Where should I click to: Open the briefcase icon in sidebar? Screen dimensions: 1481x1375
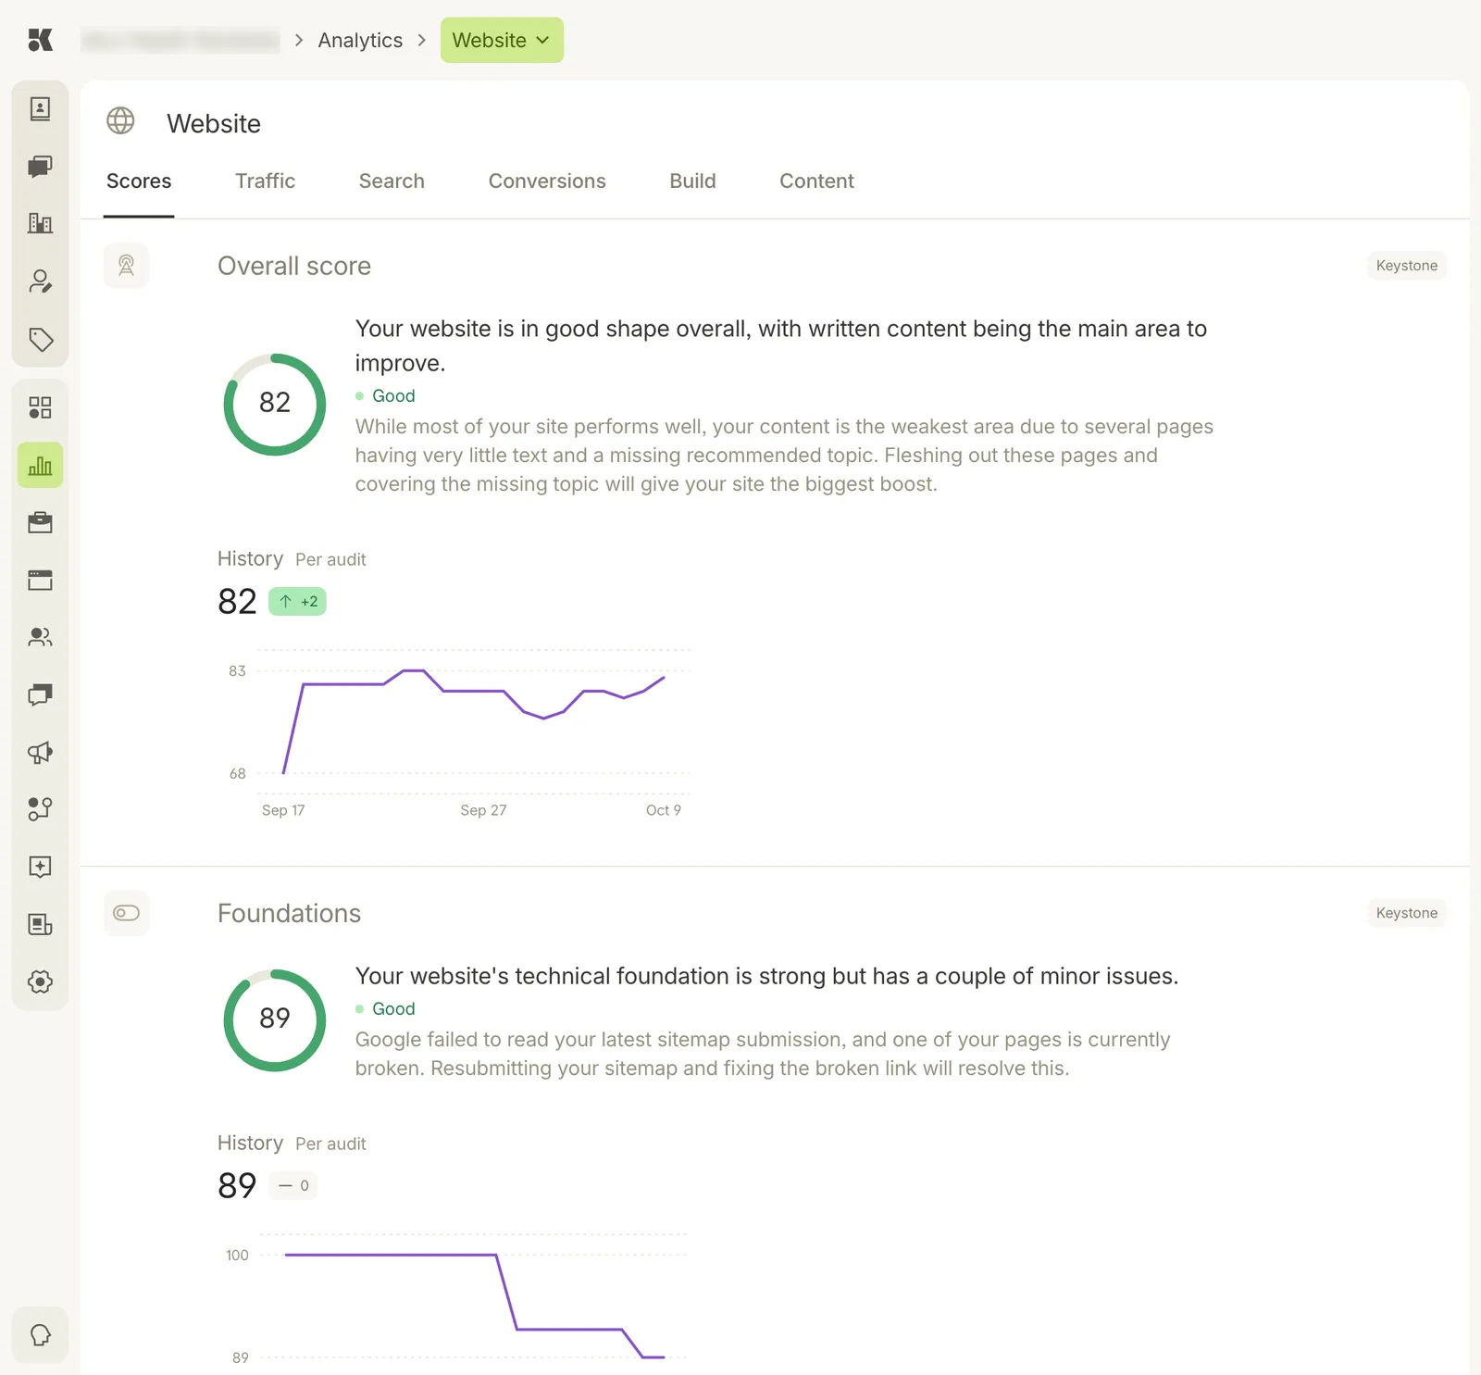(x=40, y=523)
